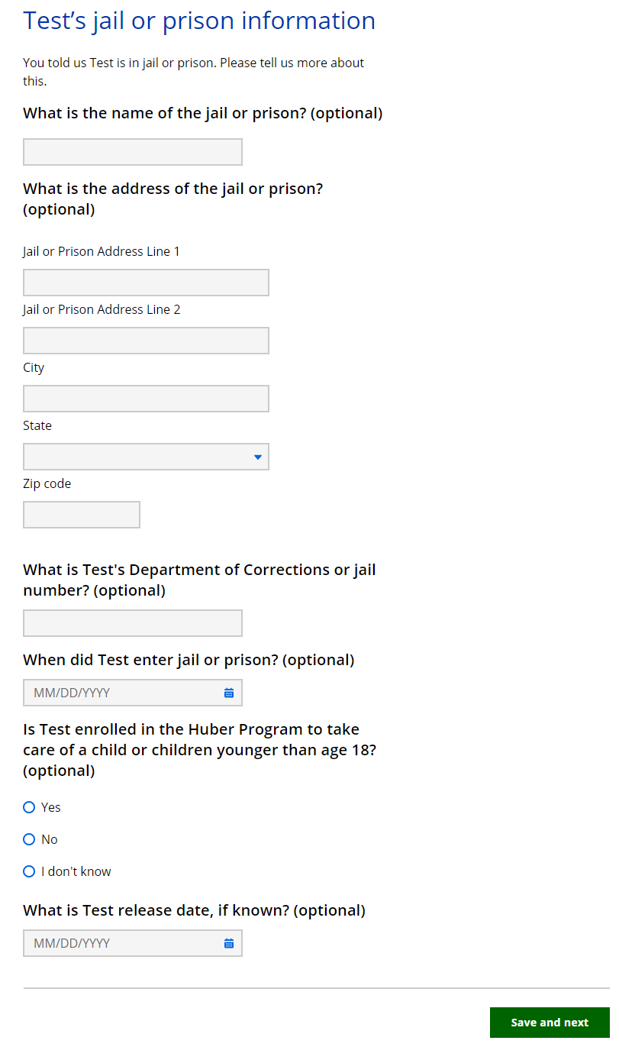619x1047 pixels.
Task: Select Yes for Huber Program enrollment
Action: tap(29, 807)
